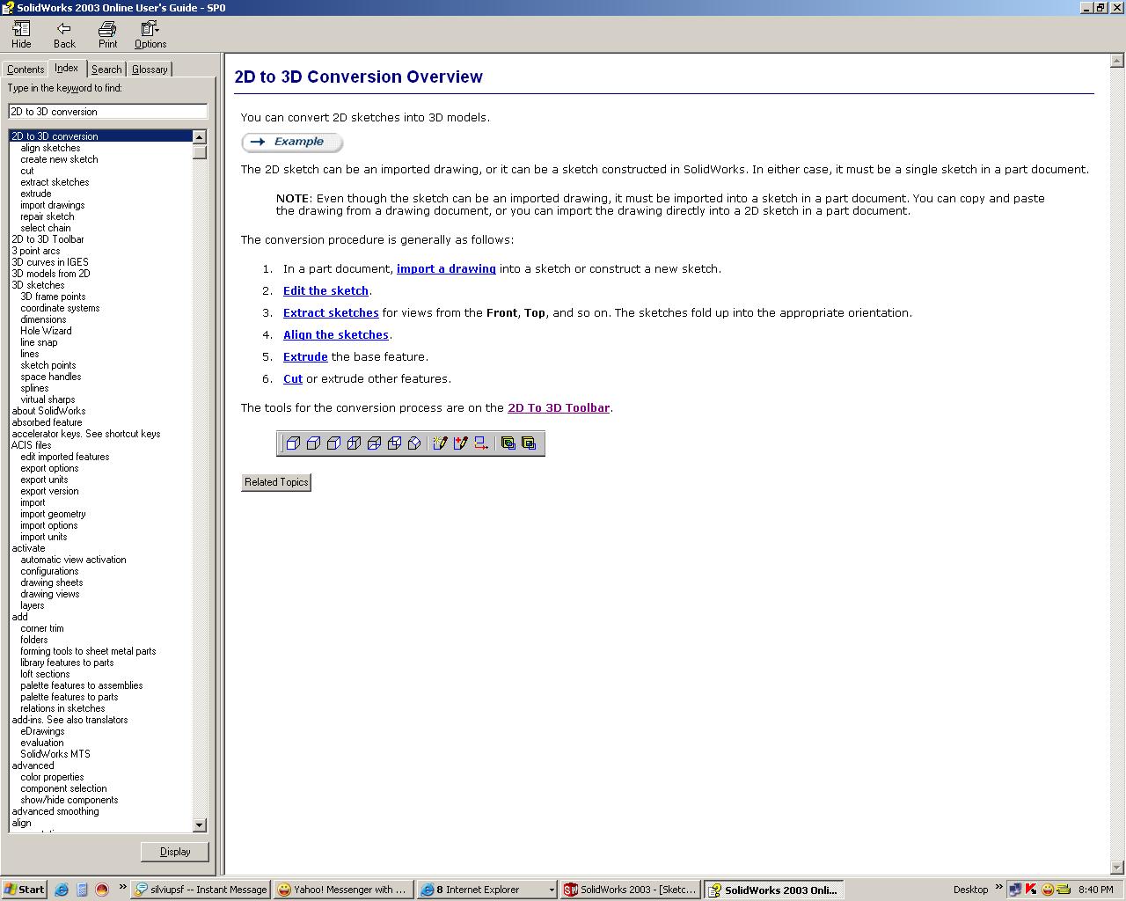
Task: Click content pane scroll down arrow
Action: coord(1116,868)
